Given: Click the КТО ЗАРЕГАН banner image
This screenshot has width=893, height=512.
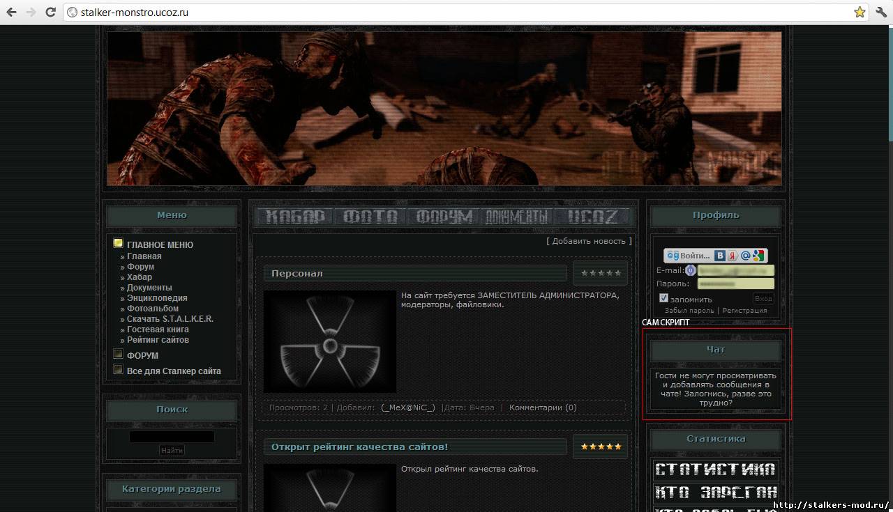Looking at the screenshot, I should coord(716,492).
